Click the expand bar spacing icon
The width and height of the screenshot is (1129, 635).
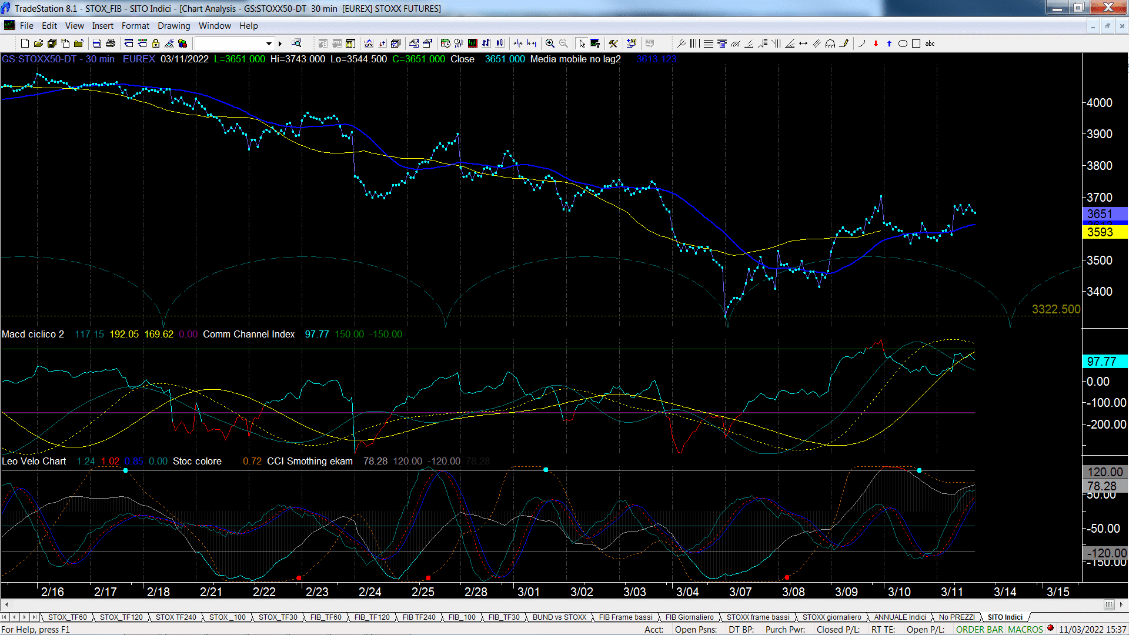(532, 44)
